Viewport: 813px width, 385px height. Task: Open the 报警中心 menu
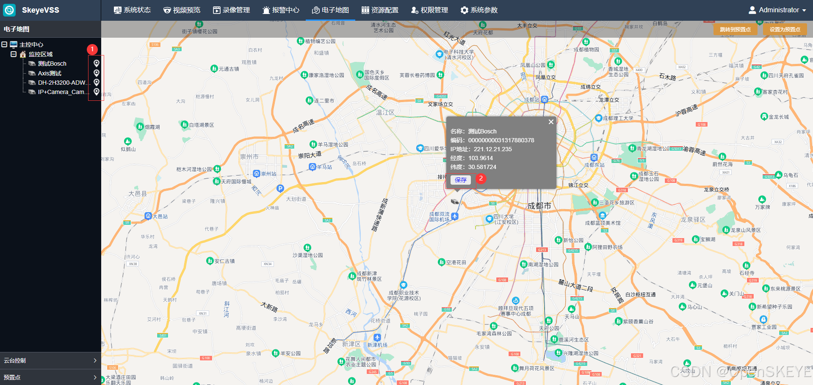pos(281,10)
